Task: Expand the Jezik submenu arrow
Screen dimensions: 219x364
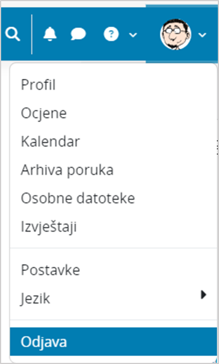Action: (x=204, y=295)
